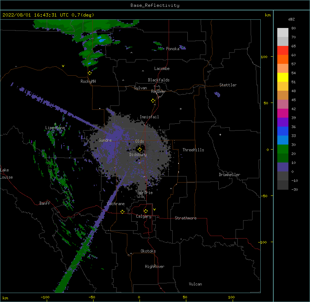Viewport: 310px width, 302px height.
Task: Click the Didsbury label
Action: point(138,155)
